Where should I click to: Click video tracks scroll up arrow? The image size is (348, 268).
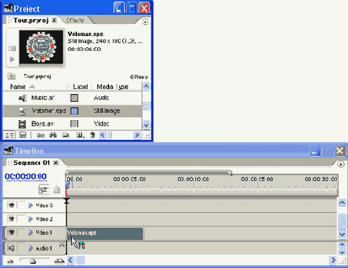coord(342,203)
